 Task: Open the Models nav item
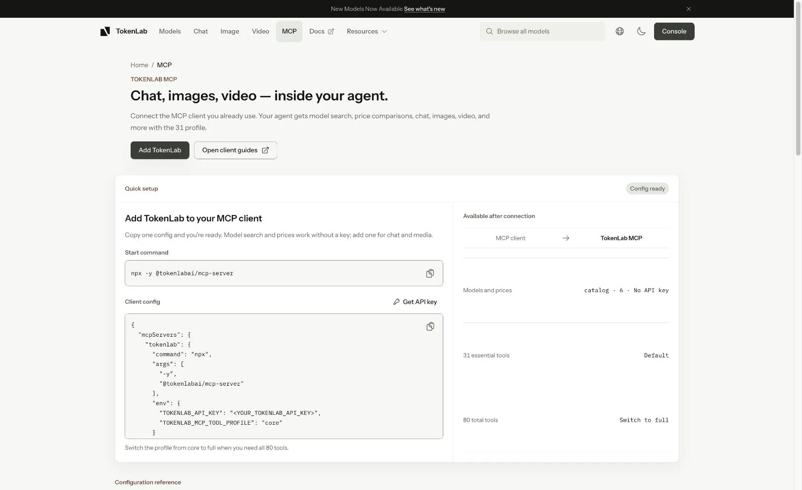coord(170,31)
